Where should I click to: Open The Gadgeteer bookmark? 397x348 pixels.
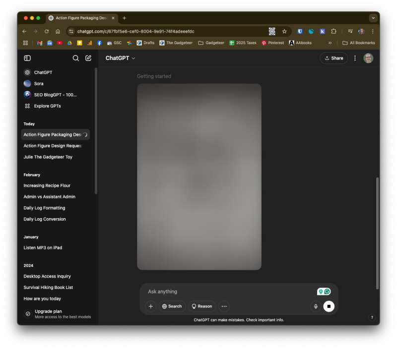click(x=176, y=43)
